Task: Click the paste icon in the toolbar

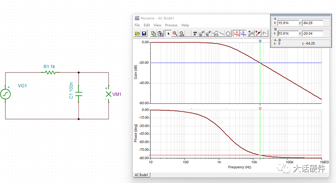Action: (160, 34)
